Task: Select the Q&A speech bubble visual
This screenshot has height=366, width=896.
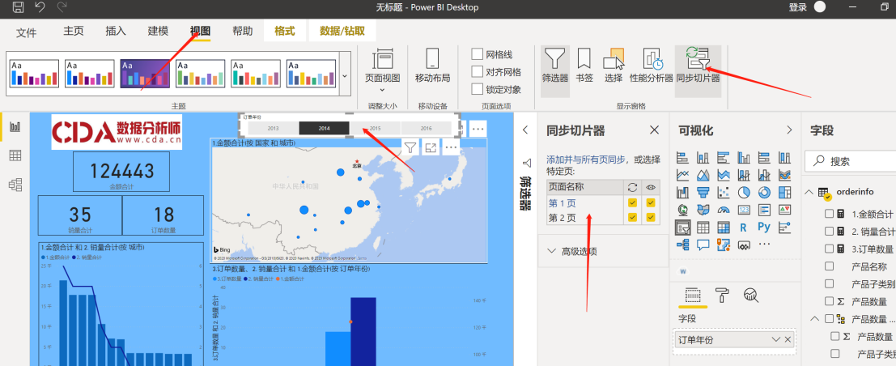Action: click(x=703, y=245)
